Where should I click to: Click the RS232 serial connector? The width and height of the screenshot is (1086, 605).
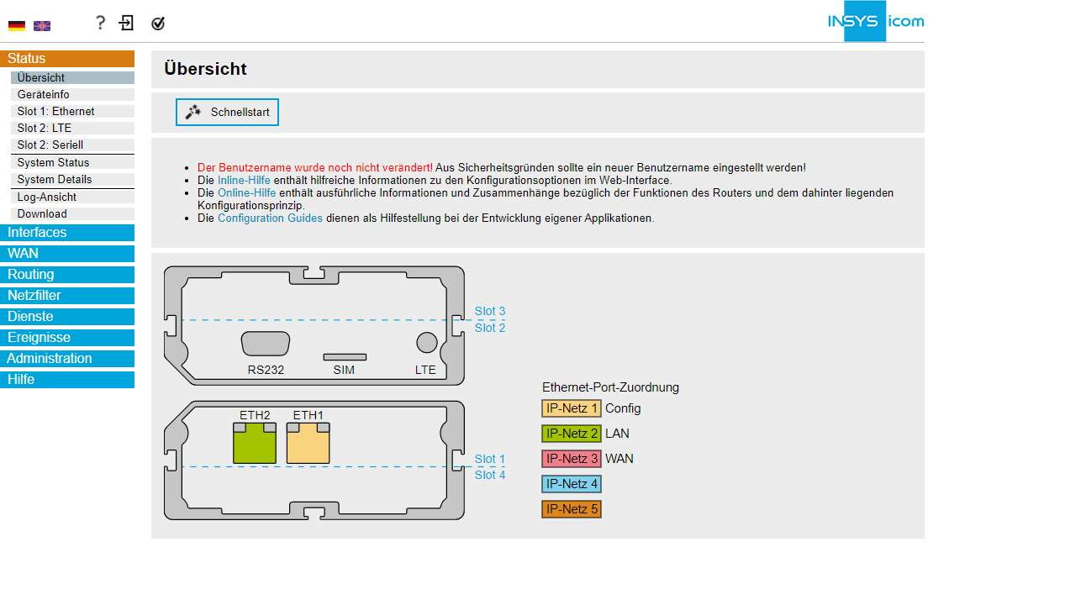pos(266,344)
